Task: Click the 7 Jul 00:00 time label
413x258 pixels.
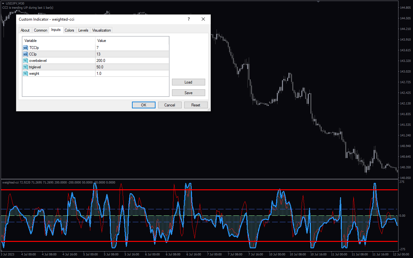Action: (215, 254)
